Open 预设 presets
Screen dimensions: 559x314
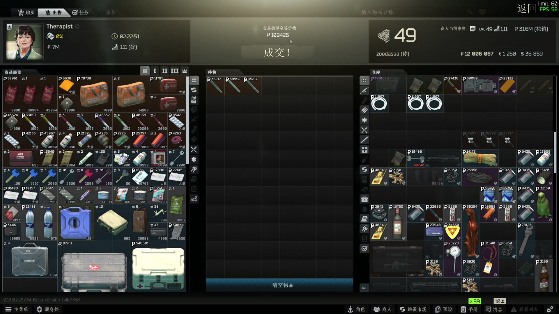click(444, 309)
